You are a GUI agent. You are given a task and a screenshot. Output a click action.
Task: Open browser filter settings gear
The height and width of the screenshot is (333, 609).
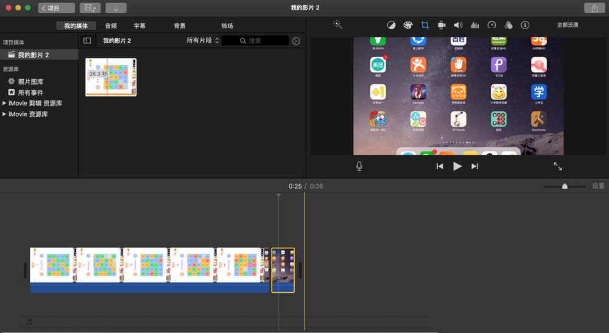click(296, 41)
